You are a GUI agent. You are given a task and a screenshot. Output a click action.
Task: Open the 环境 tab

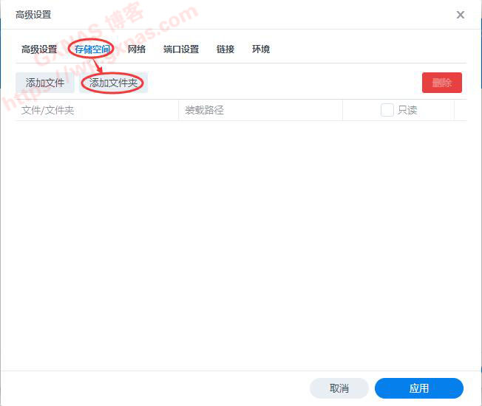coord(261,49)
